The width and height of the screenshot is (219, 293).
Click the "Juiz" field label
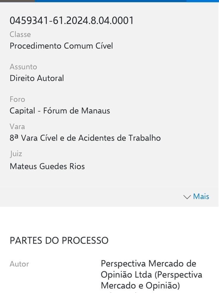click(16, 154)
